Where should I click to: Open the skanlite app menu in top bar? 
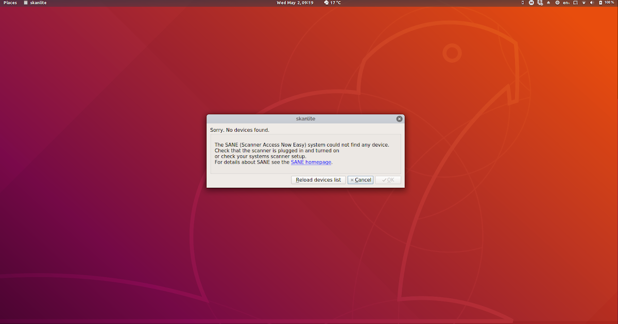tap(35, 3)
